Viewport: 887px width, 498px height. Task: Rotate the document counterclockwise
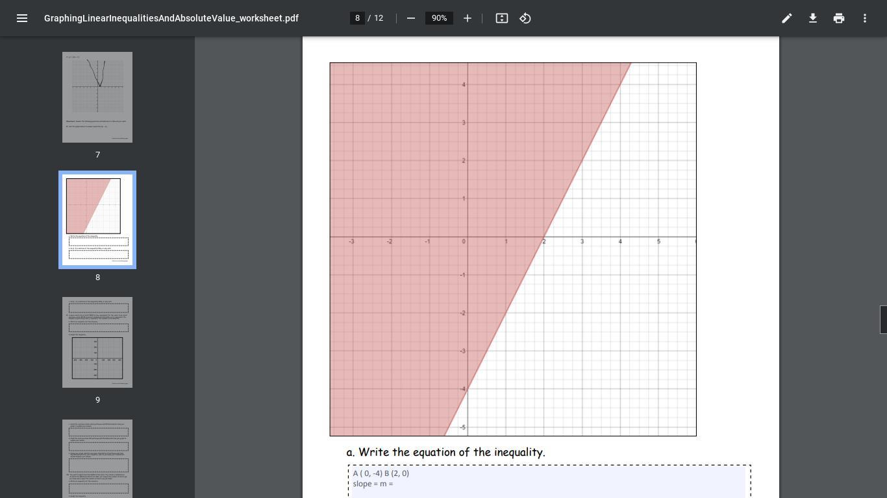coord(525,18)
